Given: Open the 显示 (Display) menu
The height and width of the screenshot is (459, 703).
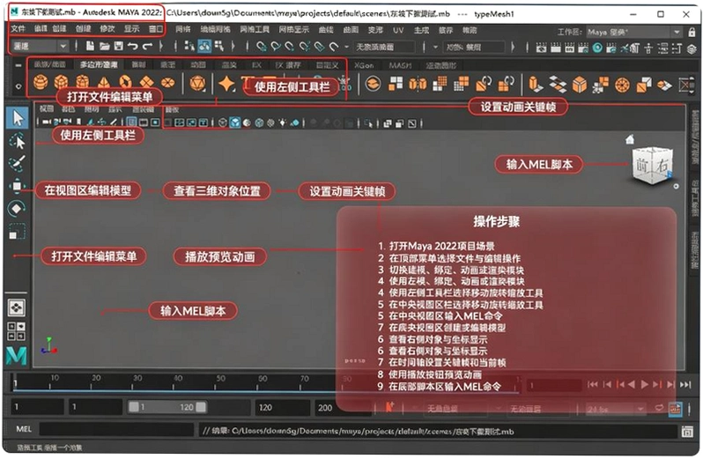Looking at the screenshot, I should (x=131, y=29).
